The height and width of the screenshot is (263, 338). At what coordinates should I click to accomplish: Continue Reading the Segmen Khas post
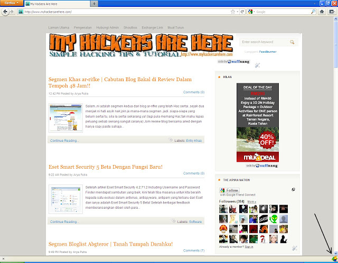pyautogui.click(x=64, y=140)
